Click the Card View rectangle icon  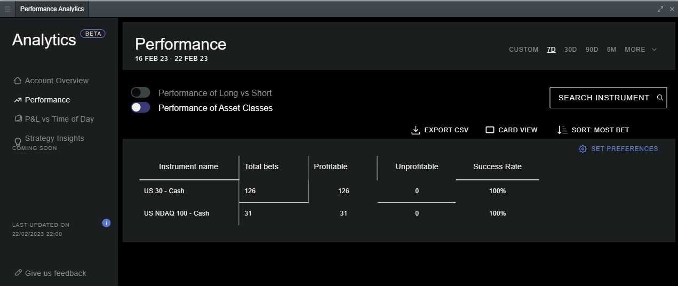(490, 130)
